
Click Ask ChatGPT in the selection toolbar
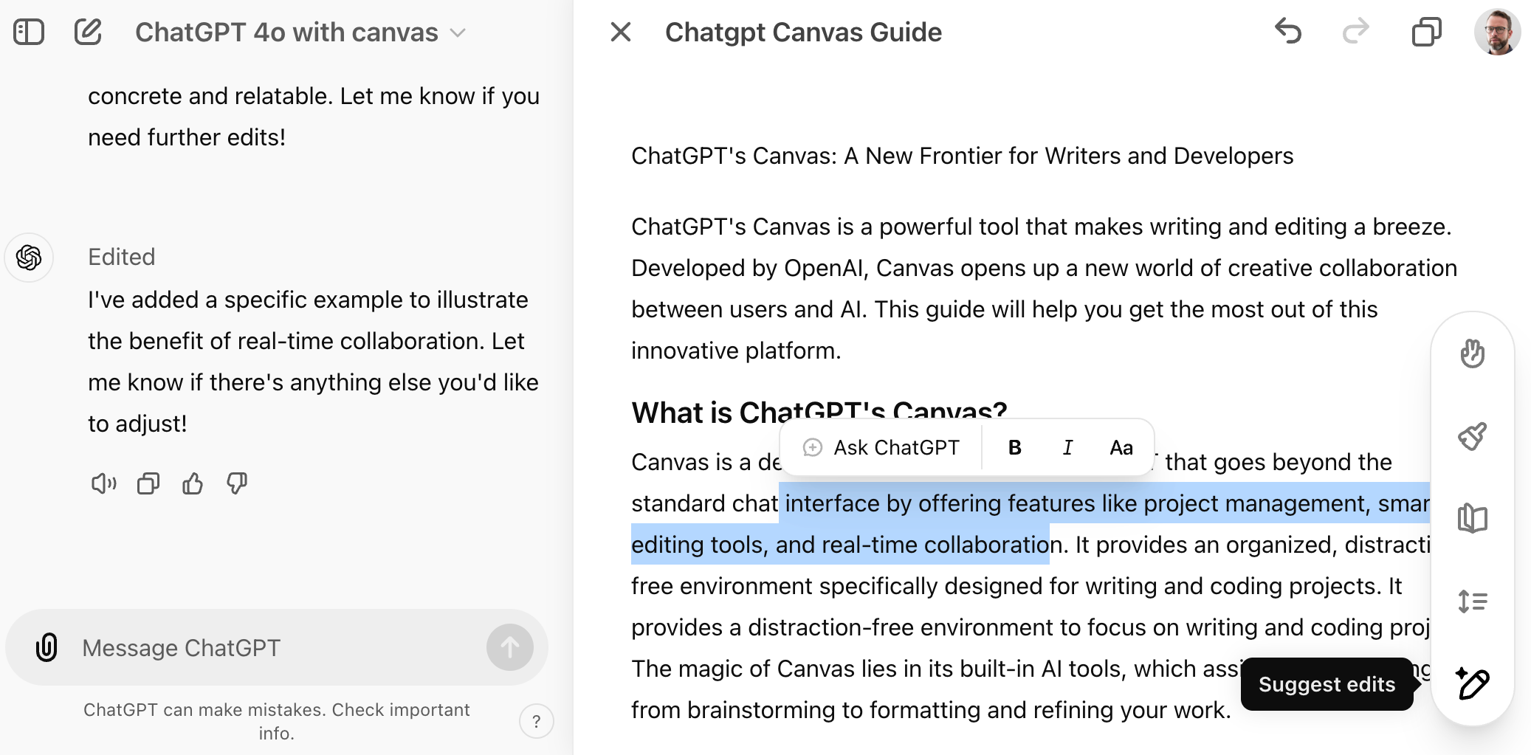tap(881, 447)
